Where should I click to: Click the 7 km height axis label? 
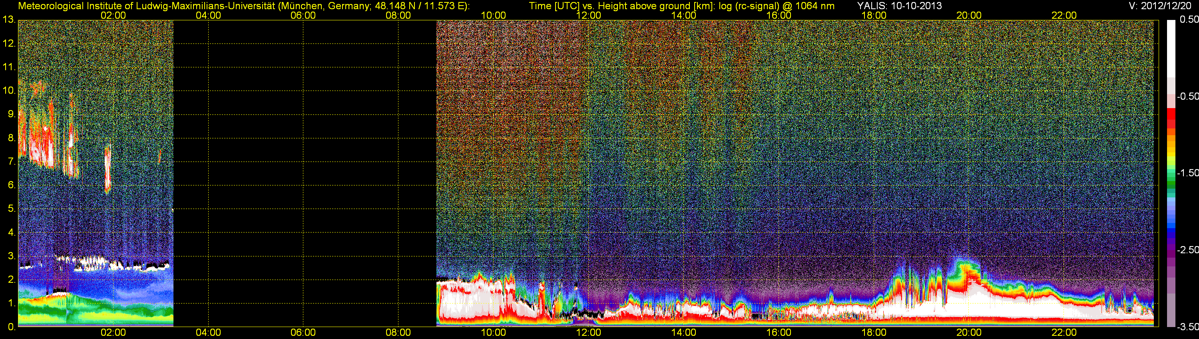[11, 161]
